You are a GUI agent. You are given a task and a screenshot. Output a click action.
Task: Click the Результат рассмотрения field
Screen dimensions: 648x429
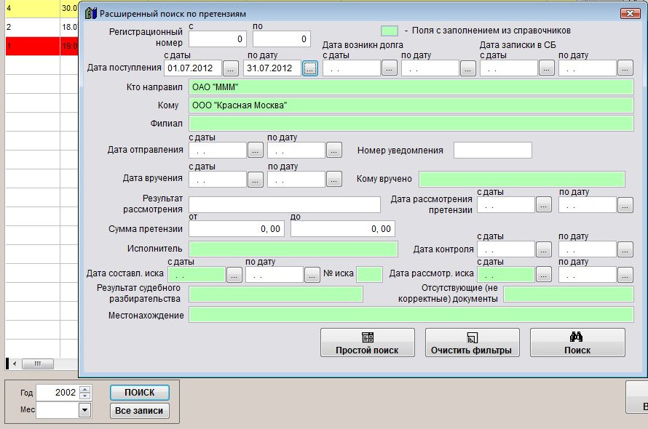285,205
